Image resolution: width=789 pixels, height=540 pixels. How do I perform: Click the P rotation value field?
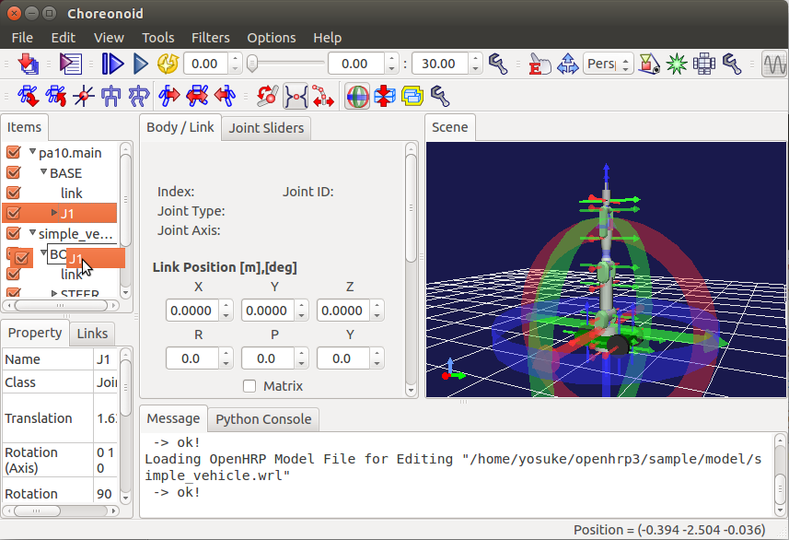[267, 358]
